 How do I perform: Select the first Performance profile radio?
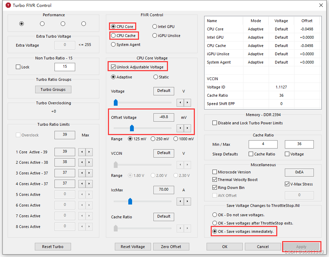click(x=21, y=23)
